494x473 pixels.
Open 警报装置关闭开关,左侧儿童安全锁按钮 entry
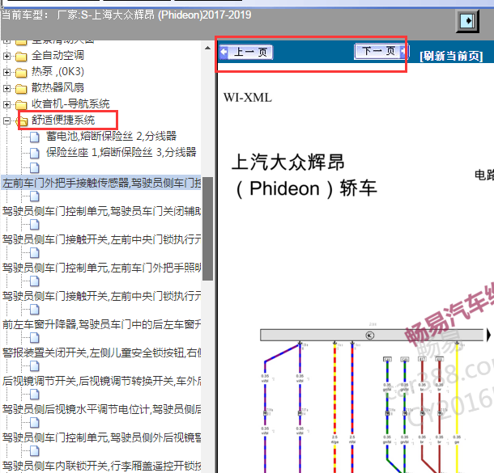(101, 353)
